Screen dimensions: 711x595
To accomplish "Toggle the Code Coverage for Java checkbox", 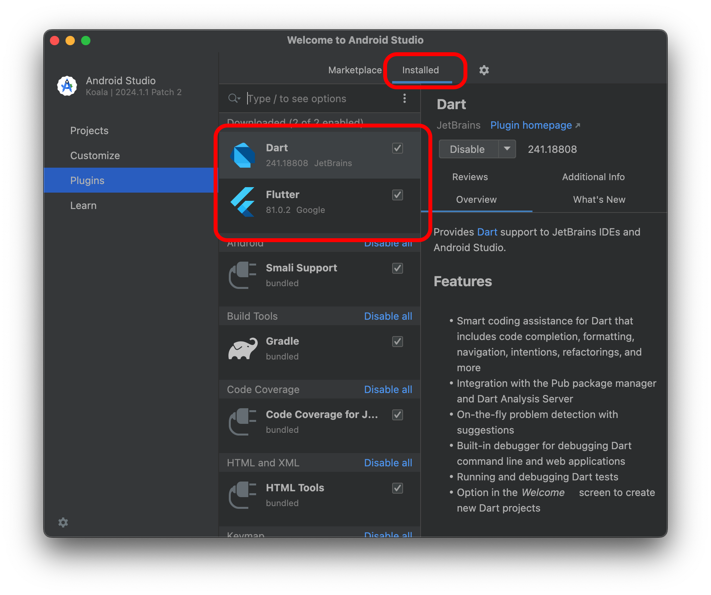I will [x=398, y=415].
